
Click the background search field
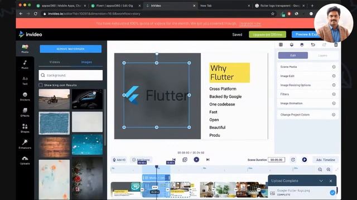coord(71,76)
